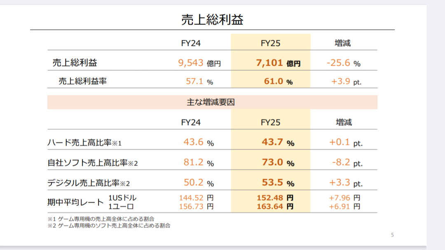Click the 61.0 % gross margin figure
The height and width of the screenshot is (250, 445).
(278, 81)
